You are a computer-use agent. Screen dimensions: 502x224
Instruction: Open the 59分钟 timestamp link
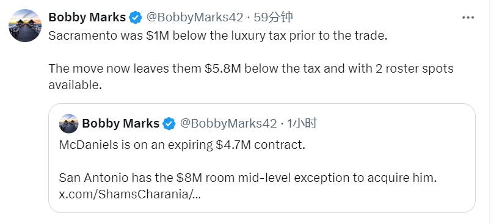click(x=273, y=17)
